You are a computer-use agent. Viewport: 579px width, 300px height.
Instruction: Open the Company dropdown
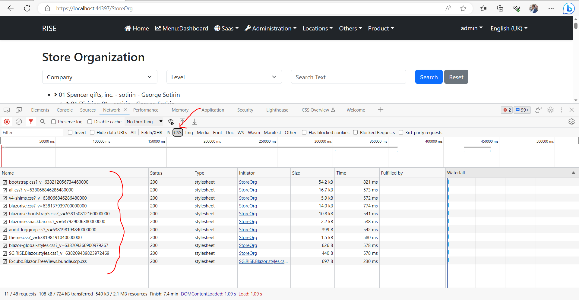coord(100,77)
